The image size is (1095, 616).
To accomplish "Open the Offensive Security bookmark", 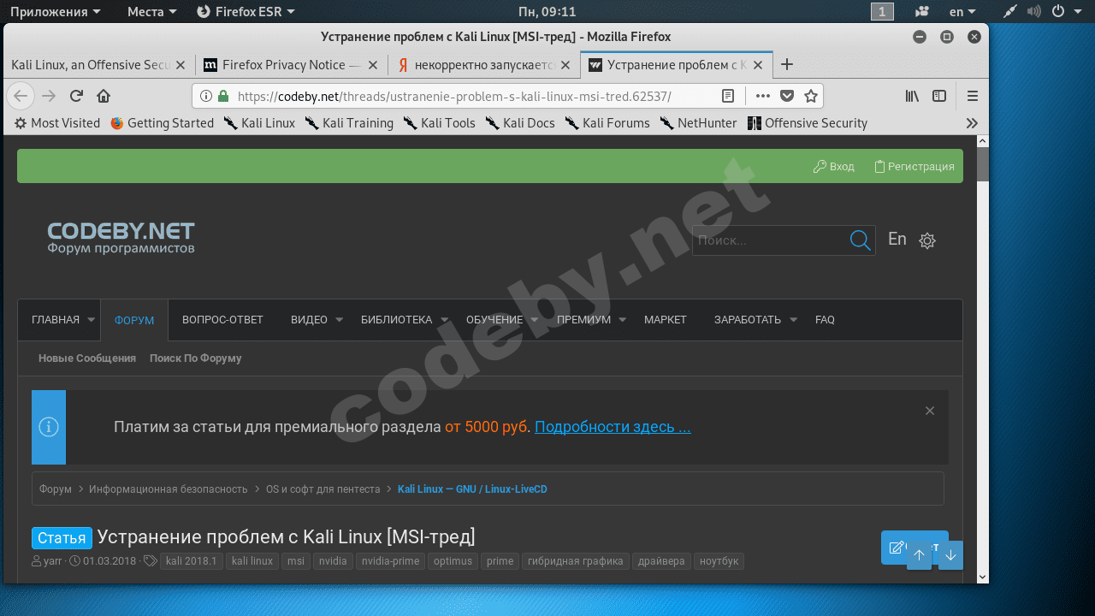I will coord(808,123).
